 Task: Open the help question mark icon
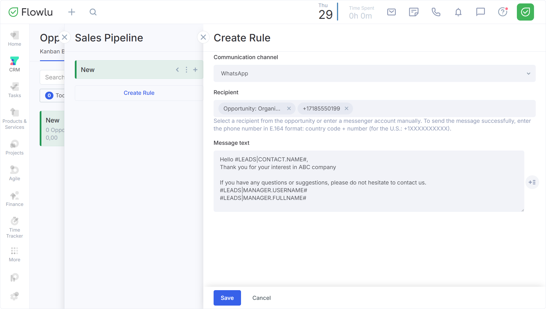(503, 12)
